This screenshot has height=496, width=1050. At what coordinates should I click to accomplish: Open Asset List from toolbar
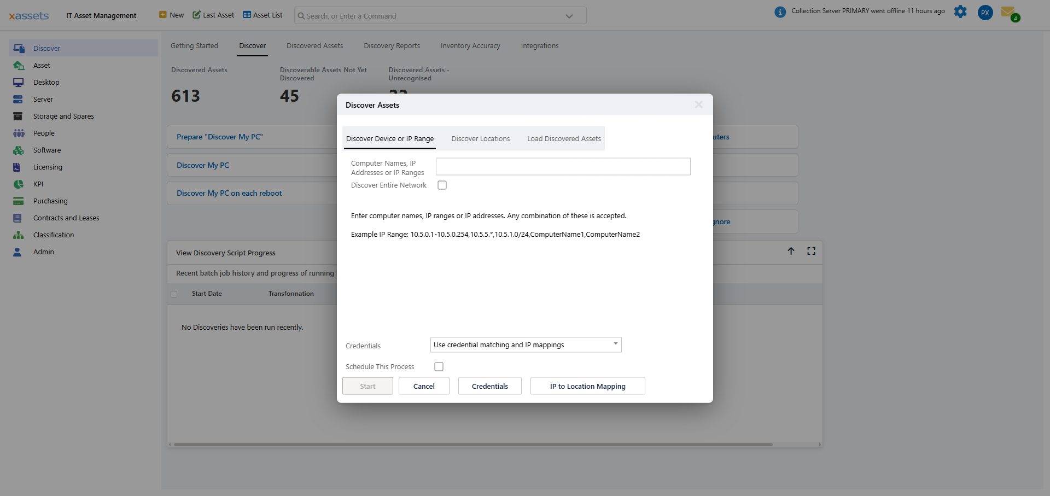point(262,15)
